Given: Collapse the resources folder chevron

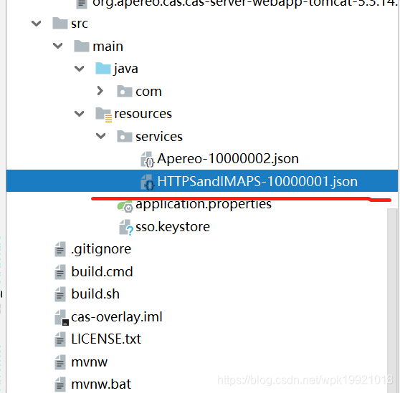Looking at the screenshot, I should coord(79,114).
